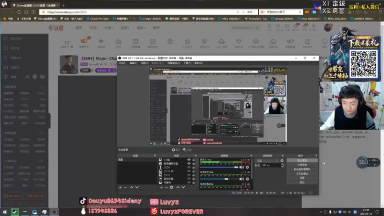Click the start recording button in OBS Controls

(x=302, y=165)
